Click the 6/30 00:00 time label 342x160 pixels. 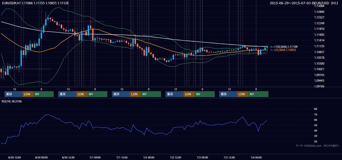pyautogui.click(x=41, y=158)
